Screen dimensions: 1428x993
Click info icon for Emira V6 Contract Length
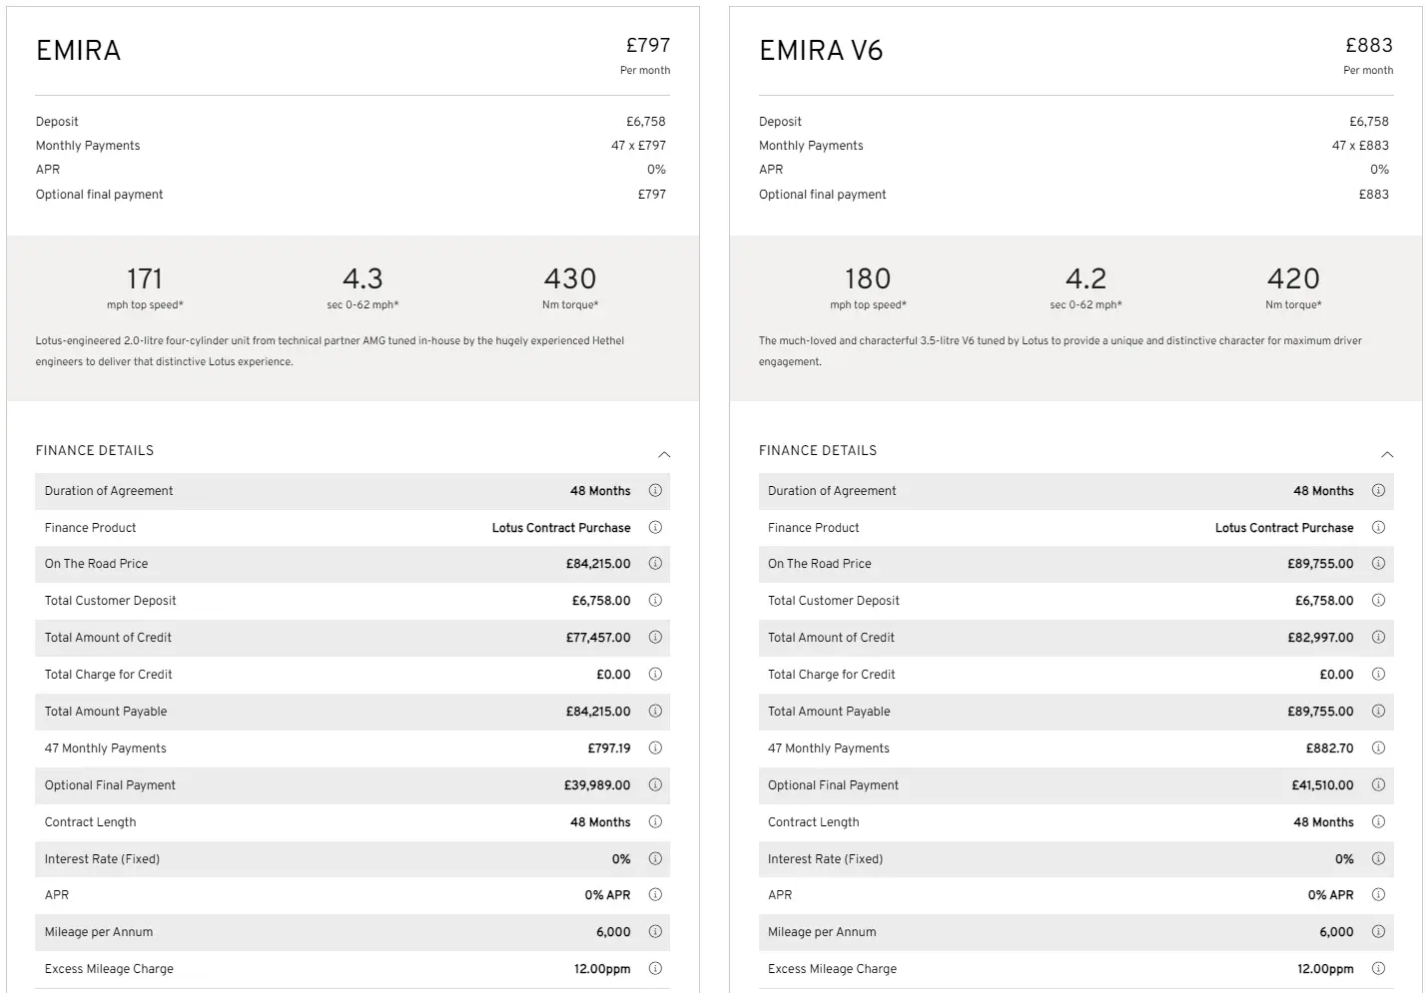coord(1378,821)
